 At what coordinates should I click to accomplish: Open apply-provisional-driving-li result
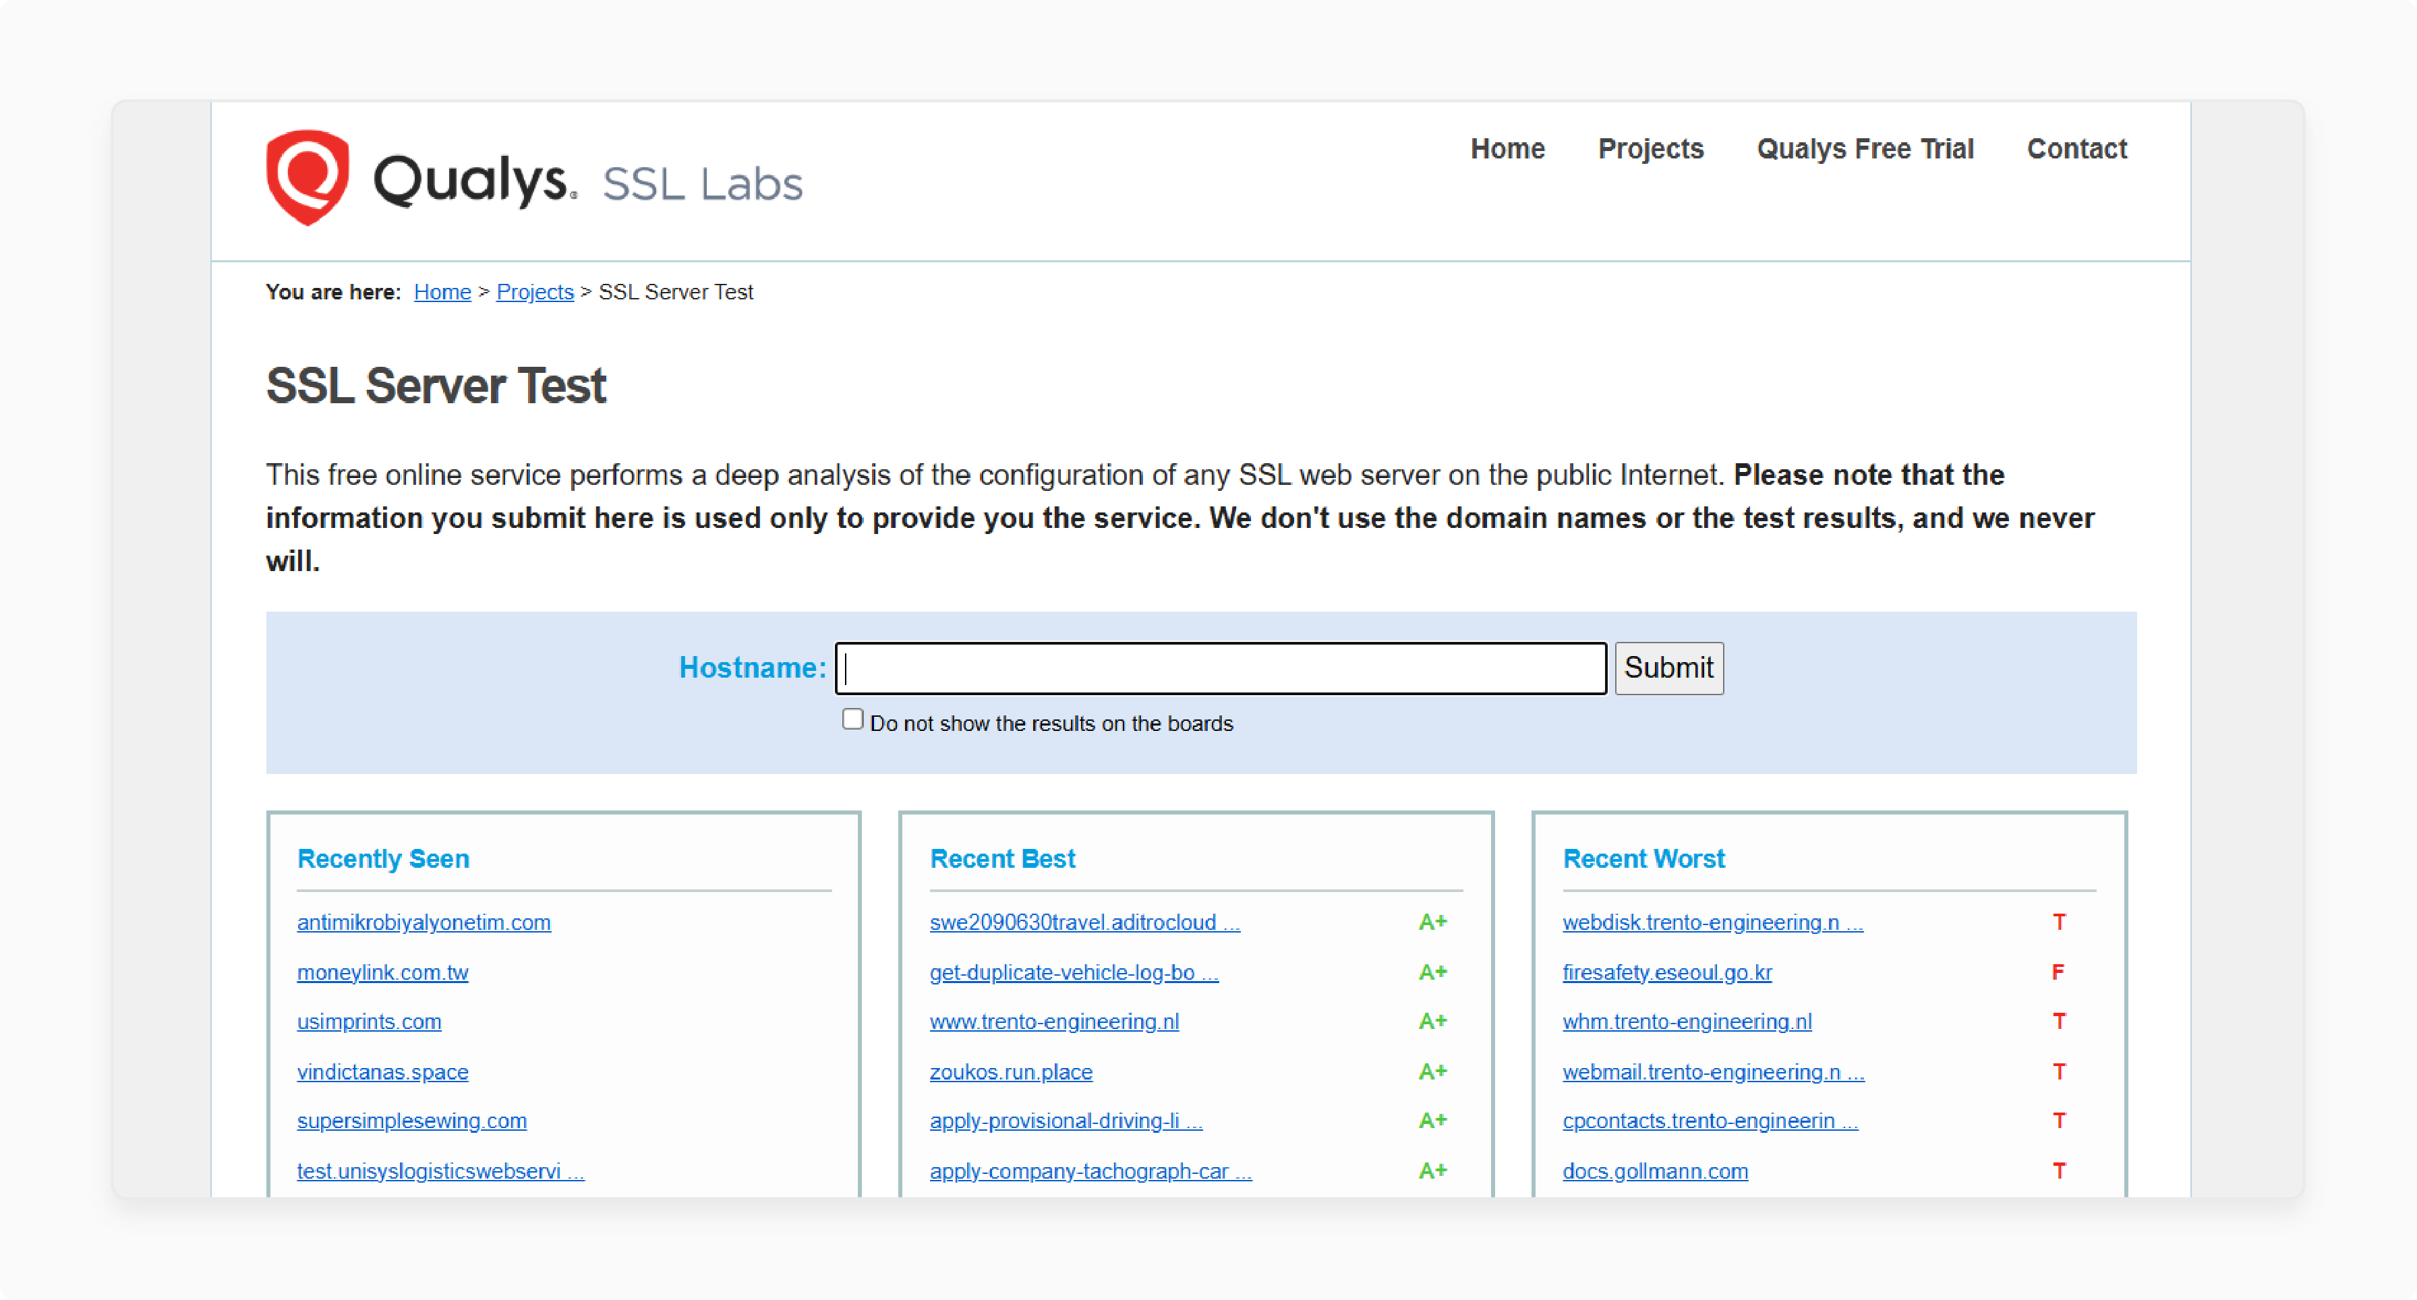click(1066, 1121)
